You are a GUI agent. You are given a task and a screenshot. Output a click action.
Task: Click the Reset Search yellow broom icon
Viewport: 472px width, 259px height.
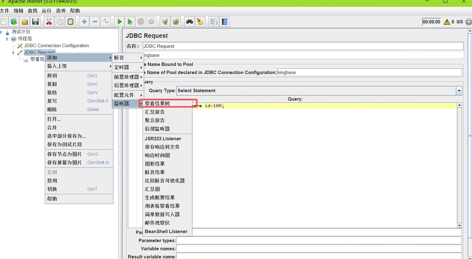(200, 22)
